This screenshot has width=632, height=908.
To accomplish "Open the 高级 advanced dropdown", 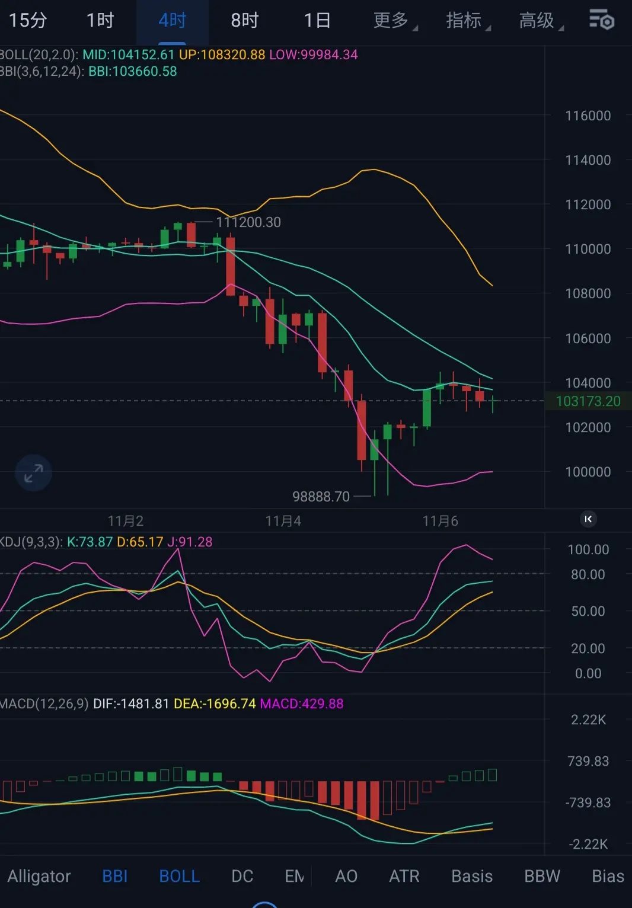I will tap(541, 21).
